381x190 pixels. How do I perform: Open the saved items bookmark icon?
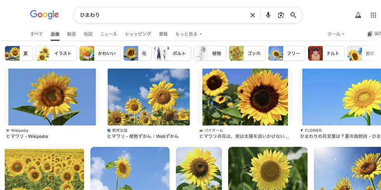pyautogui.click(x=370, y=34)
